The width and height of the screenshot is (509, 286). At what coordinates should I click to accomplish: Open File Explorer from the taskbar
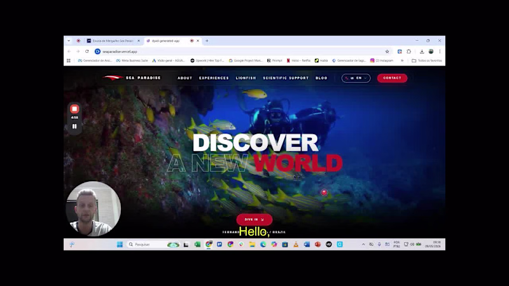click(x=252, y=245)
